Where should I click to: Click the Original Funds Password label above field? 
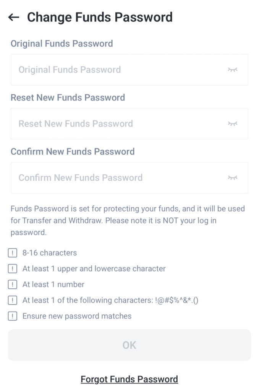(x=62, y=44)
